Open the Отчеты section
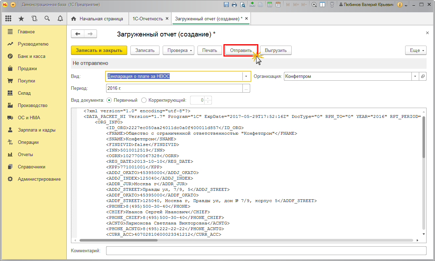This screenshot has height=261, width=435. tap(34, 155)
